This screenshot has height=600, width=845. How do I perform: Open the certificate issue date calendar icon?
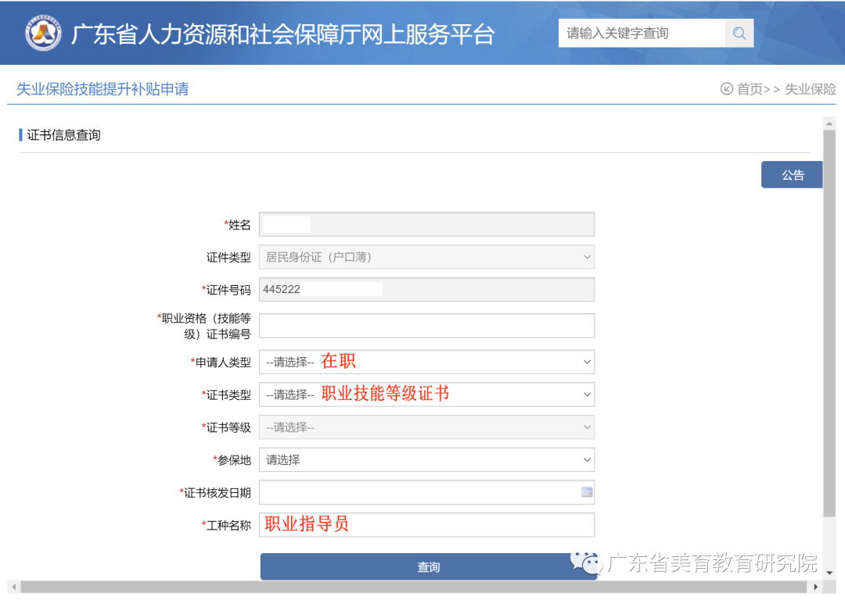pos(587,492)
